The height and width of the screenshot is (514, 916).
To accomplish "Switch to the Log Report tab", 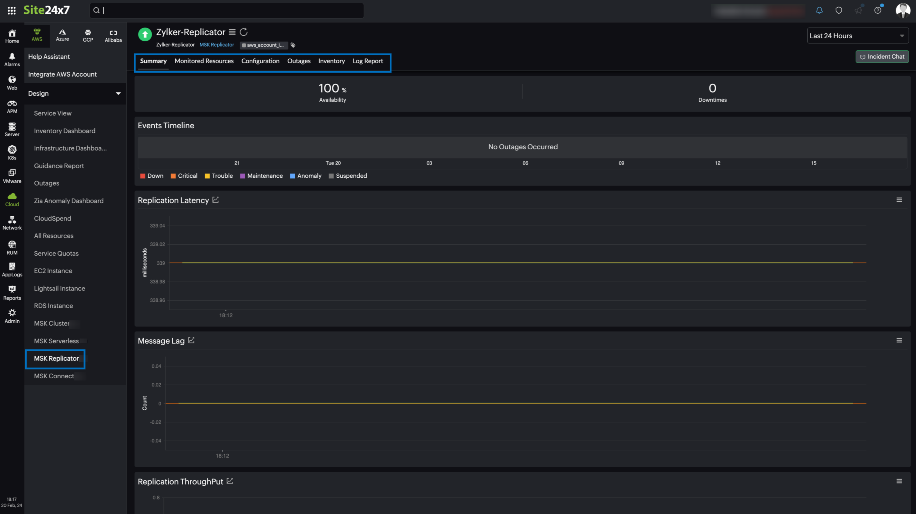I will [368, 61].
